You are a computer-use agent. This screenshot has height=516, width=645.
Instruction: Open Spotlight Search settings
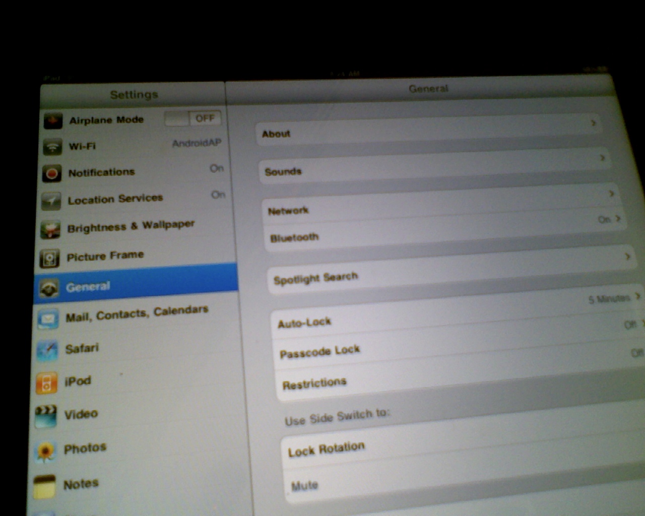pyautogui.click(x=451, y=268)
